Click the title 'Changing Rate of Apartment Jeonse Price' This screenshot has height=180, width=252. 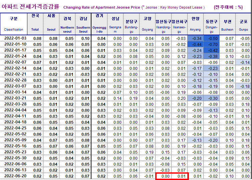[102, 7]
